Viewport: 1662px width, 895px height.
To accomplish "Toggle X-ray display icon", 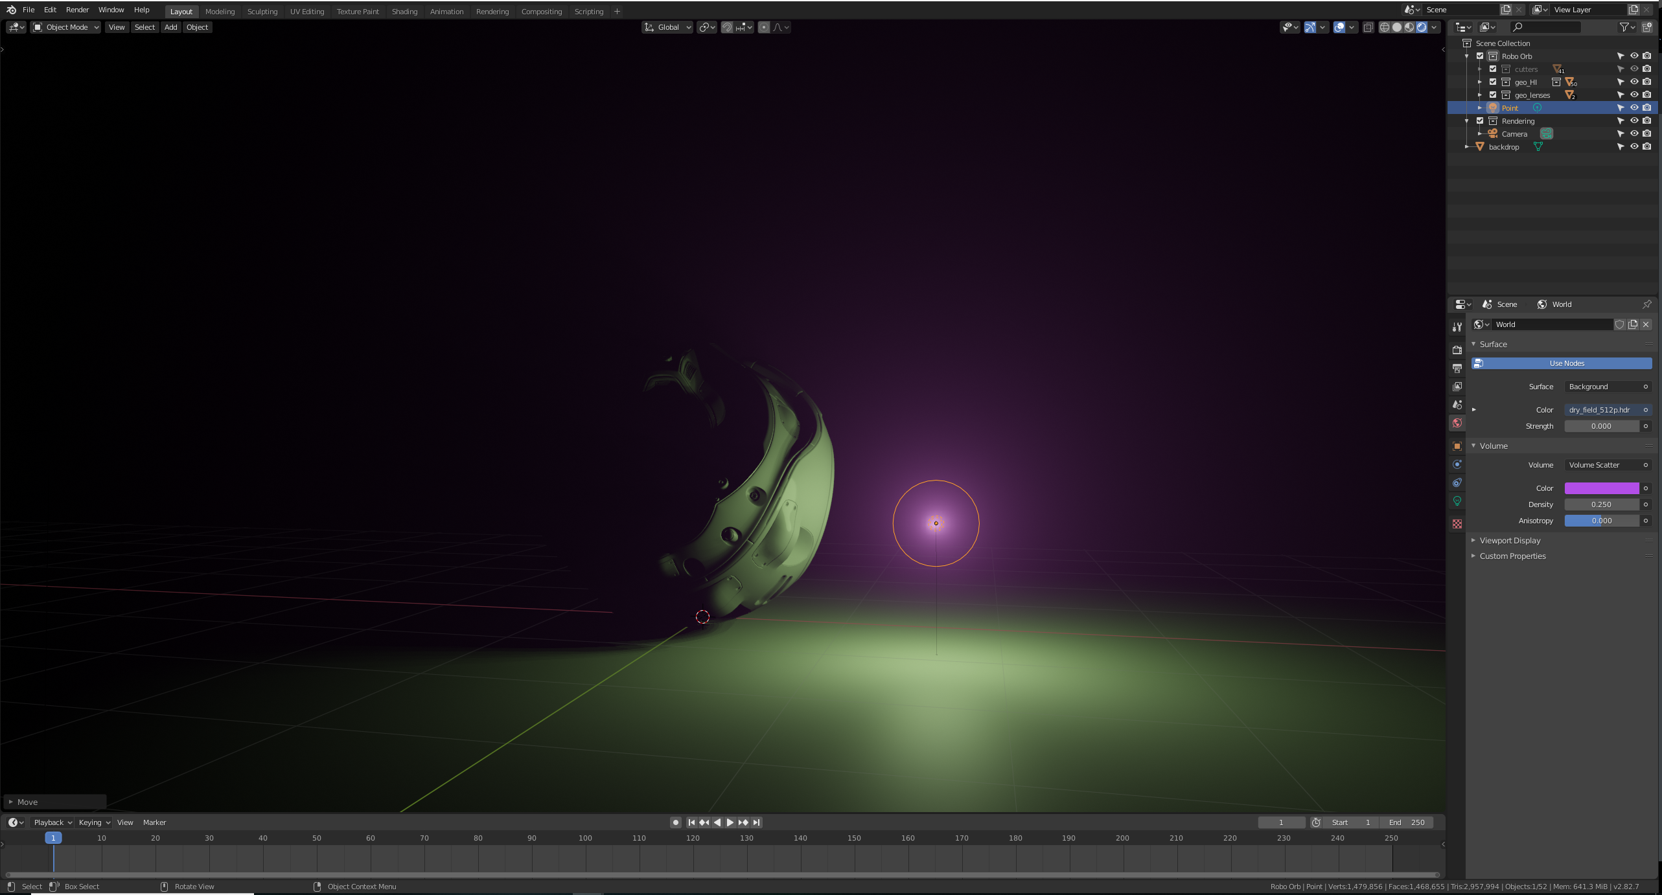I will pyautogui.click(x=1368, y=27).
